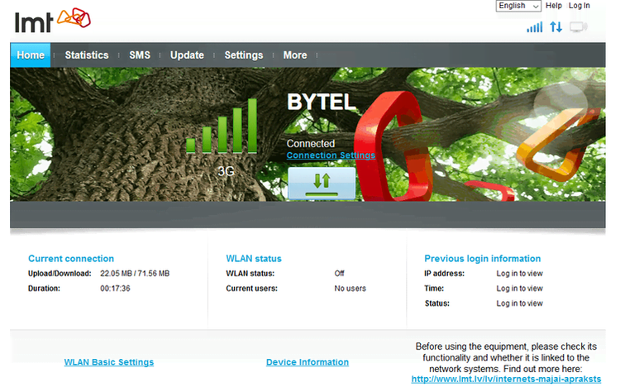The height and width of the screenshot is (387, 620).
Task: Click the WLAN status heading
Action: click(x=254, y=258)
